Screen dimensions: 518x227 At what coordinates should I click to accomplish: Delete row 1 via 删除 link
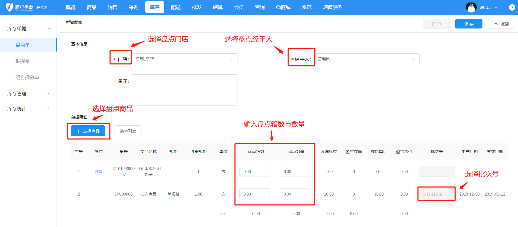(x=98, y=171)
